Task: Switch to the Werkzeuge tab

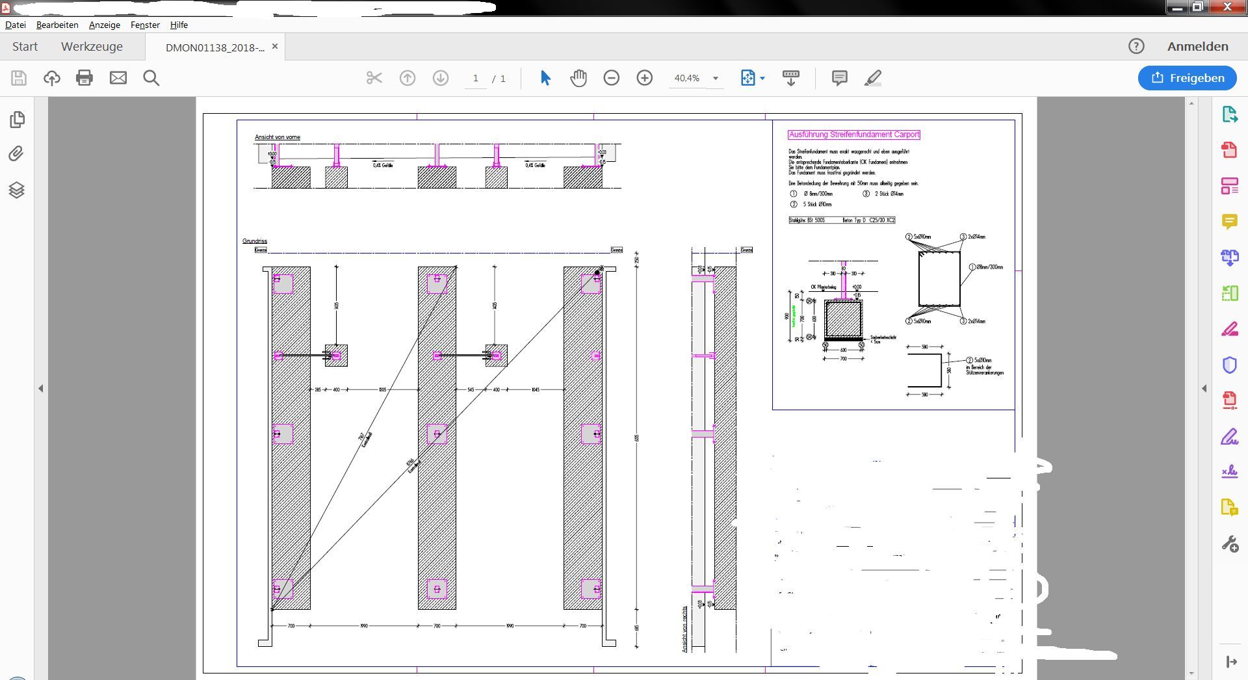Action: 92,47
